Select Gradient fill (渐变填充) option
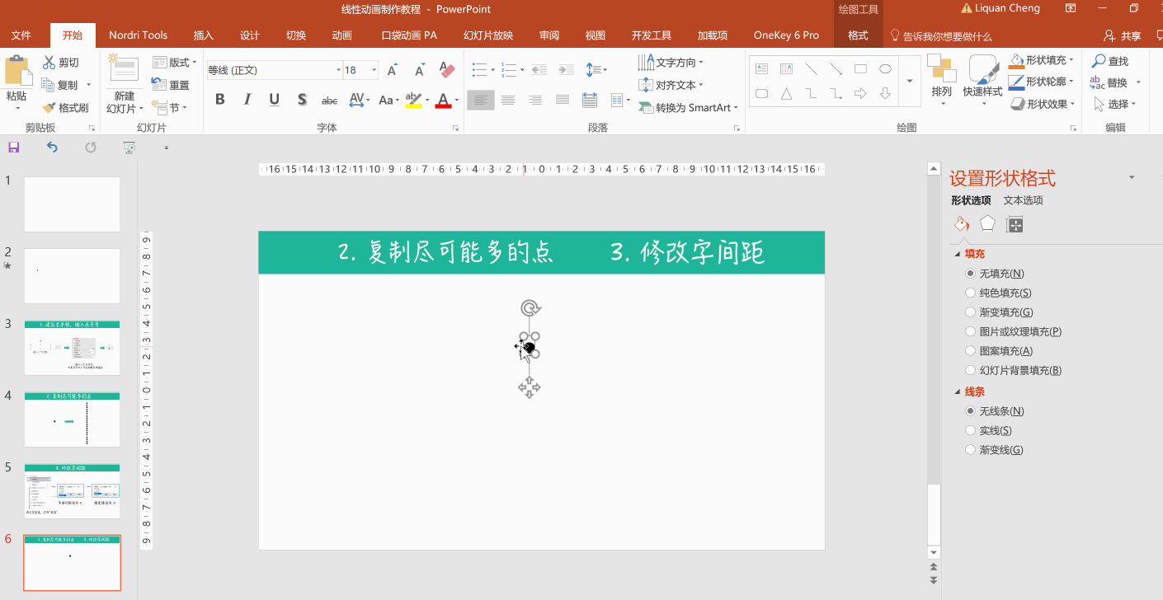1163x600 pixels. pyautogui.click(x=999, y=312)
